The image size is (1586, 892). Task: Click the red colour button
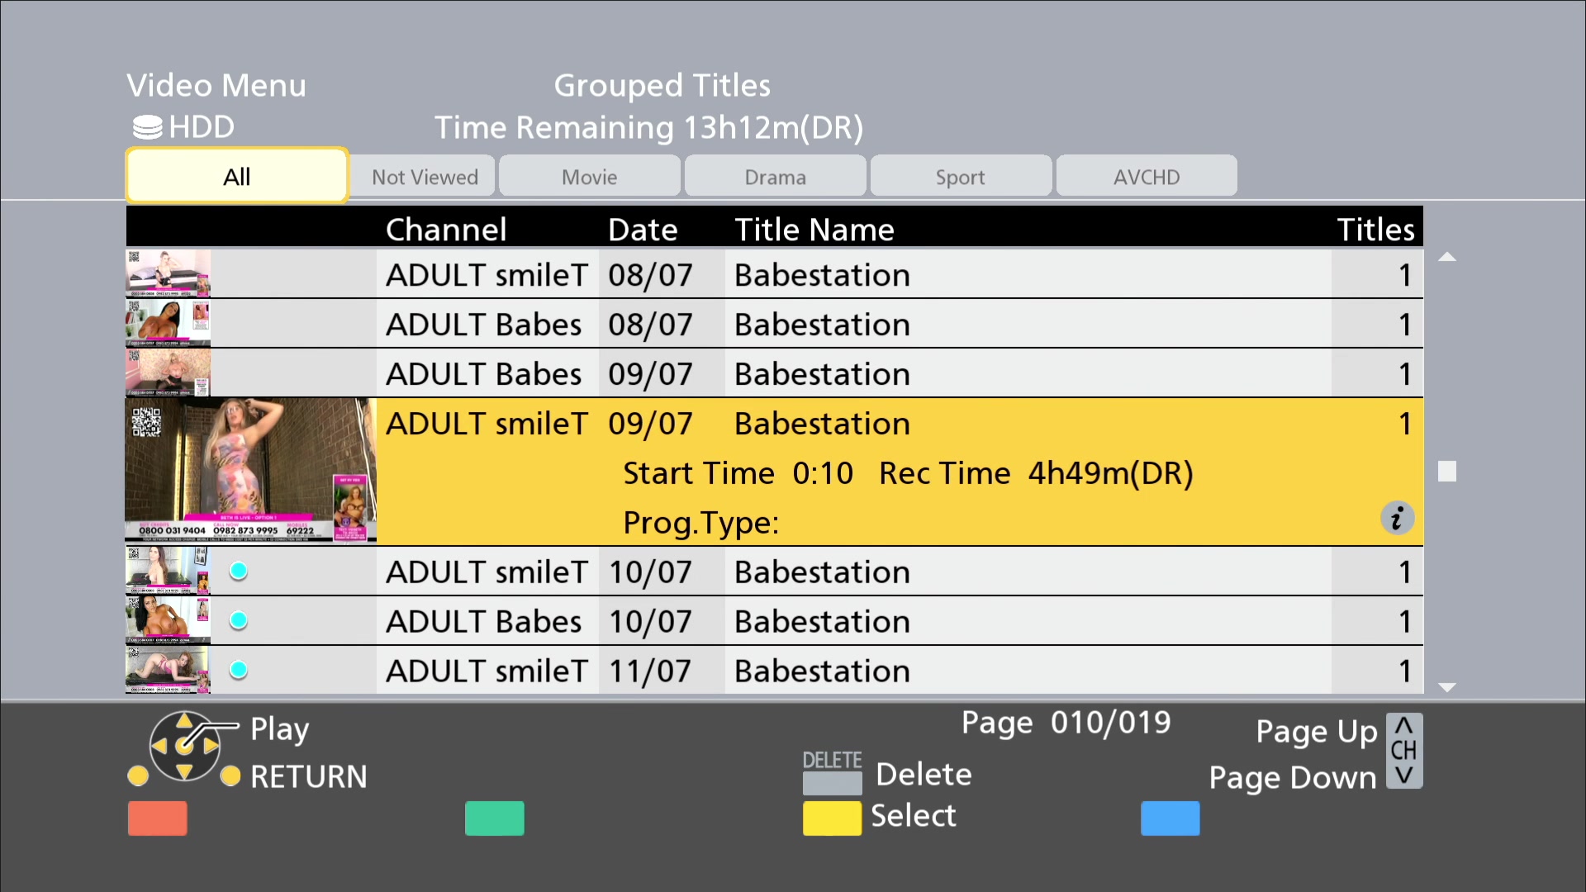click(x=158, y=818)
